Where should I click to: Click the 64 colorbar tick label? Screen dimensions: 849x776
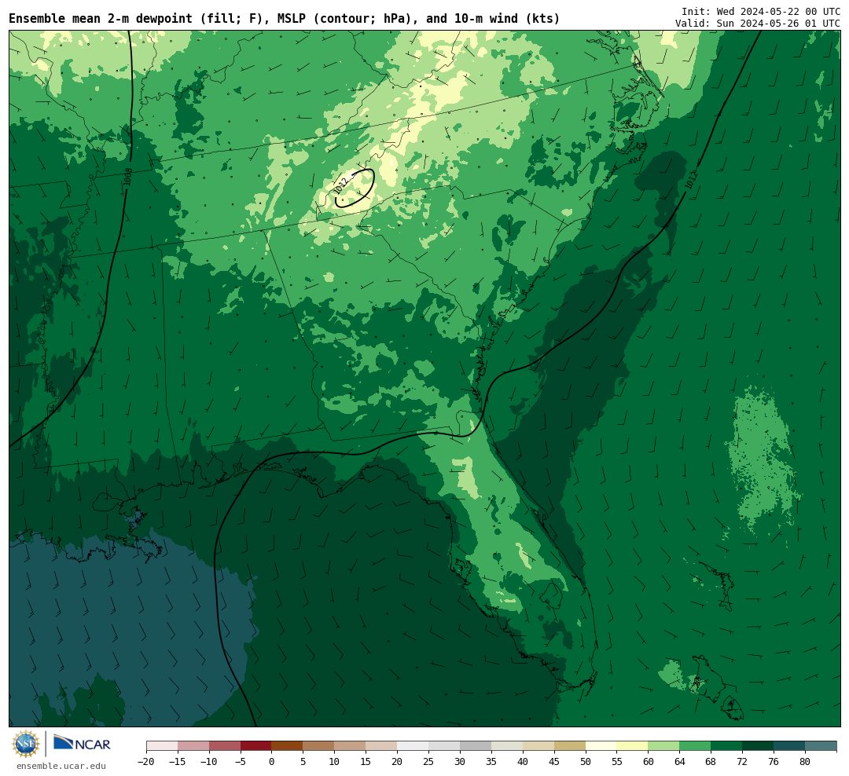click(679, 762)
